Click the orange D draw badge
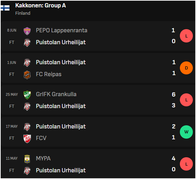 [x=186, y=68]
